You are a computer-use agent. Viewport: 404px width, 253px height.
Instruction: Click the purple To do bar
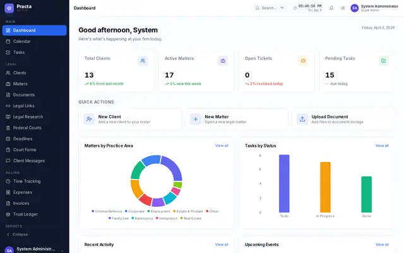(284, 183)
